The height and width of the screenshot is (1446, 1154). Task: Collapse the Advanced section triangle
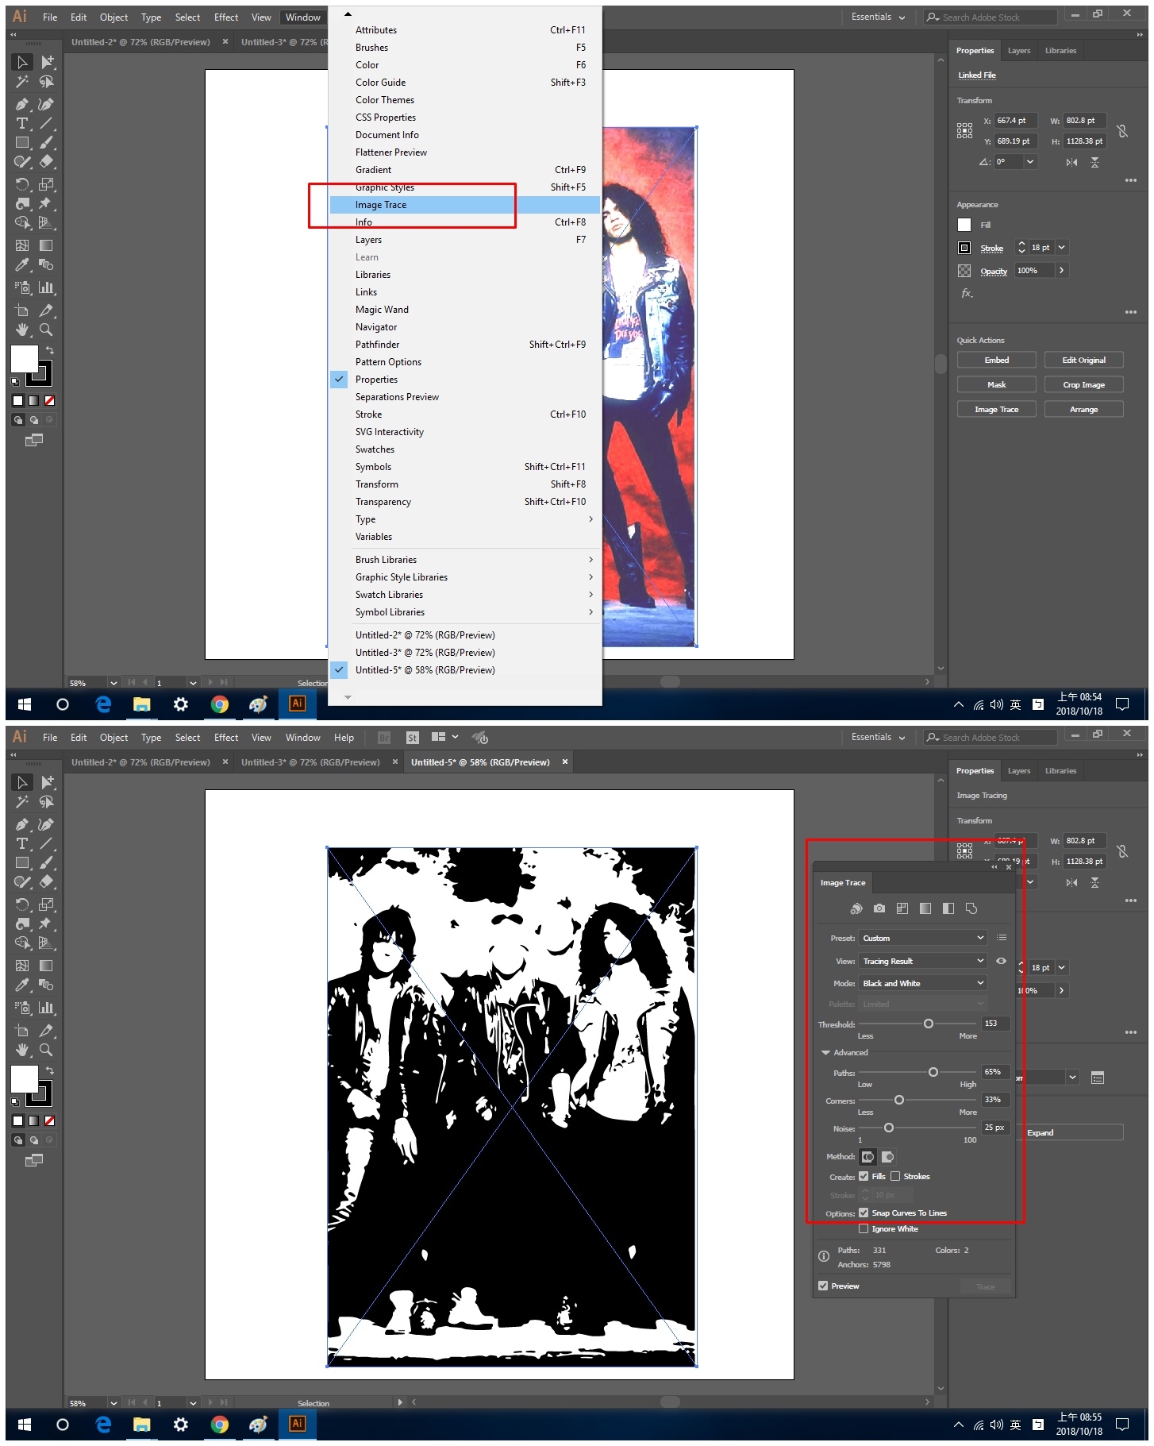pos(825,1053)
